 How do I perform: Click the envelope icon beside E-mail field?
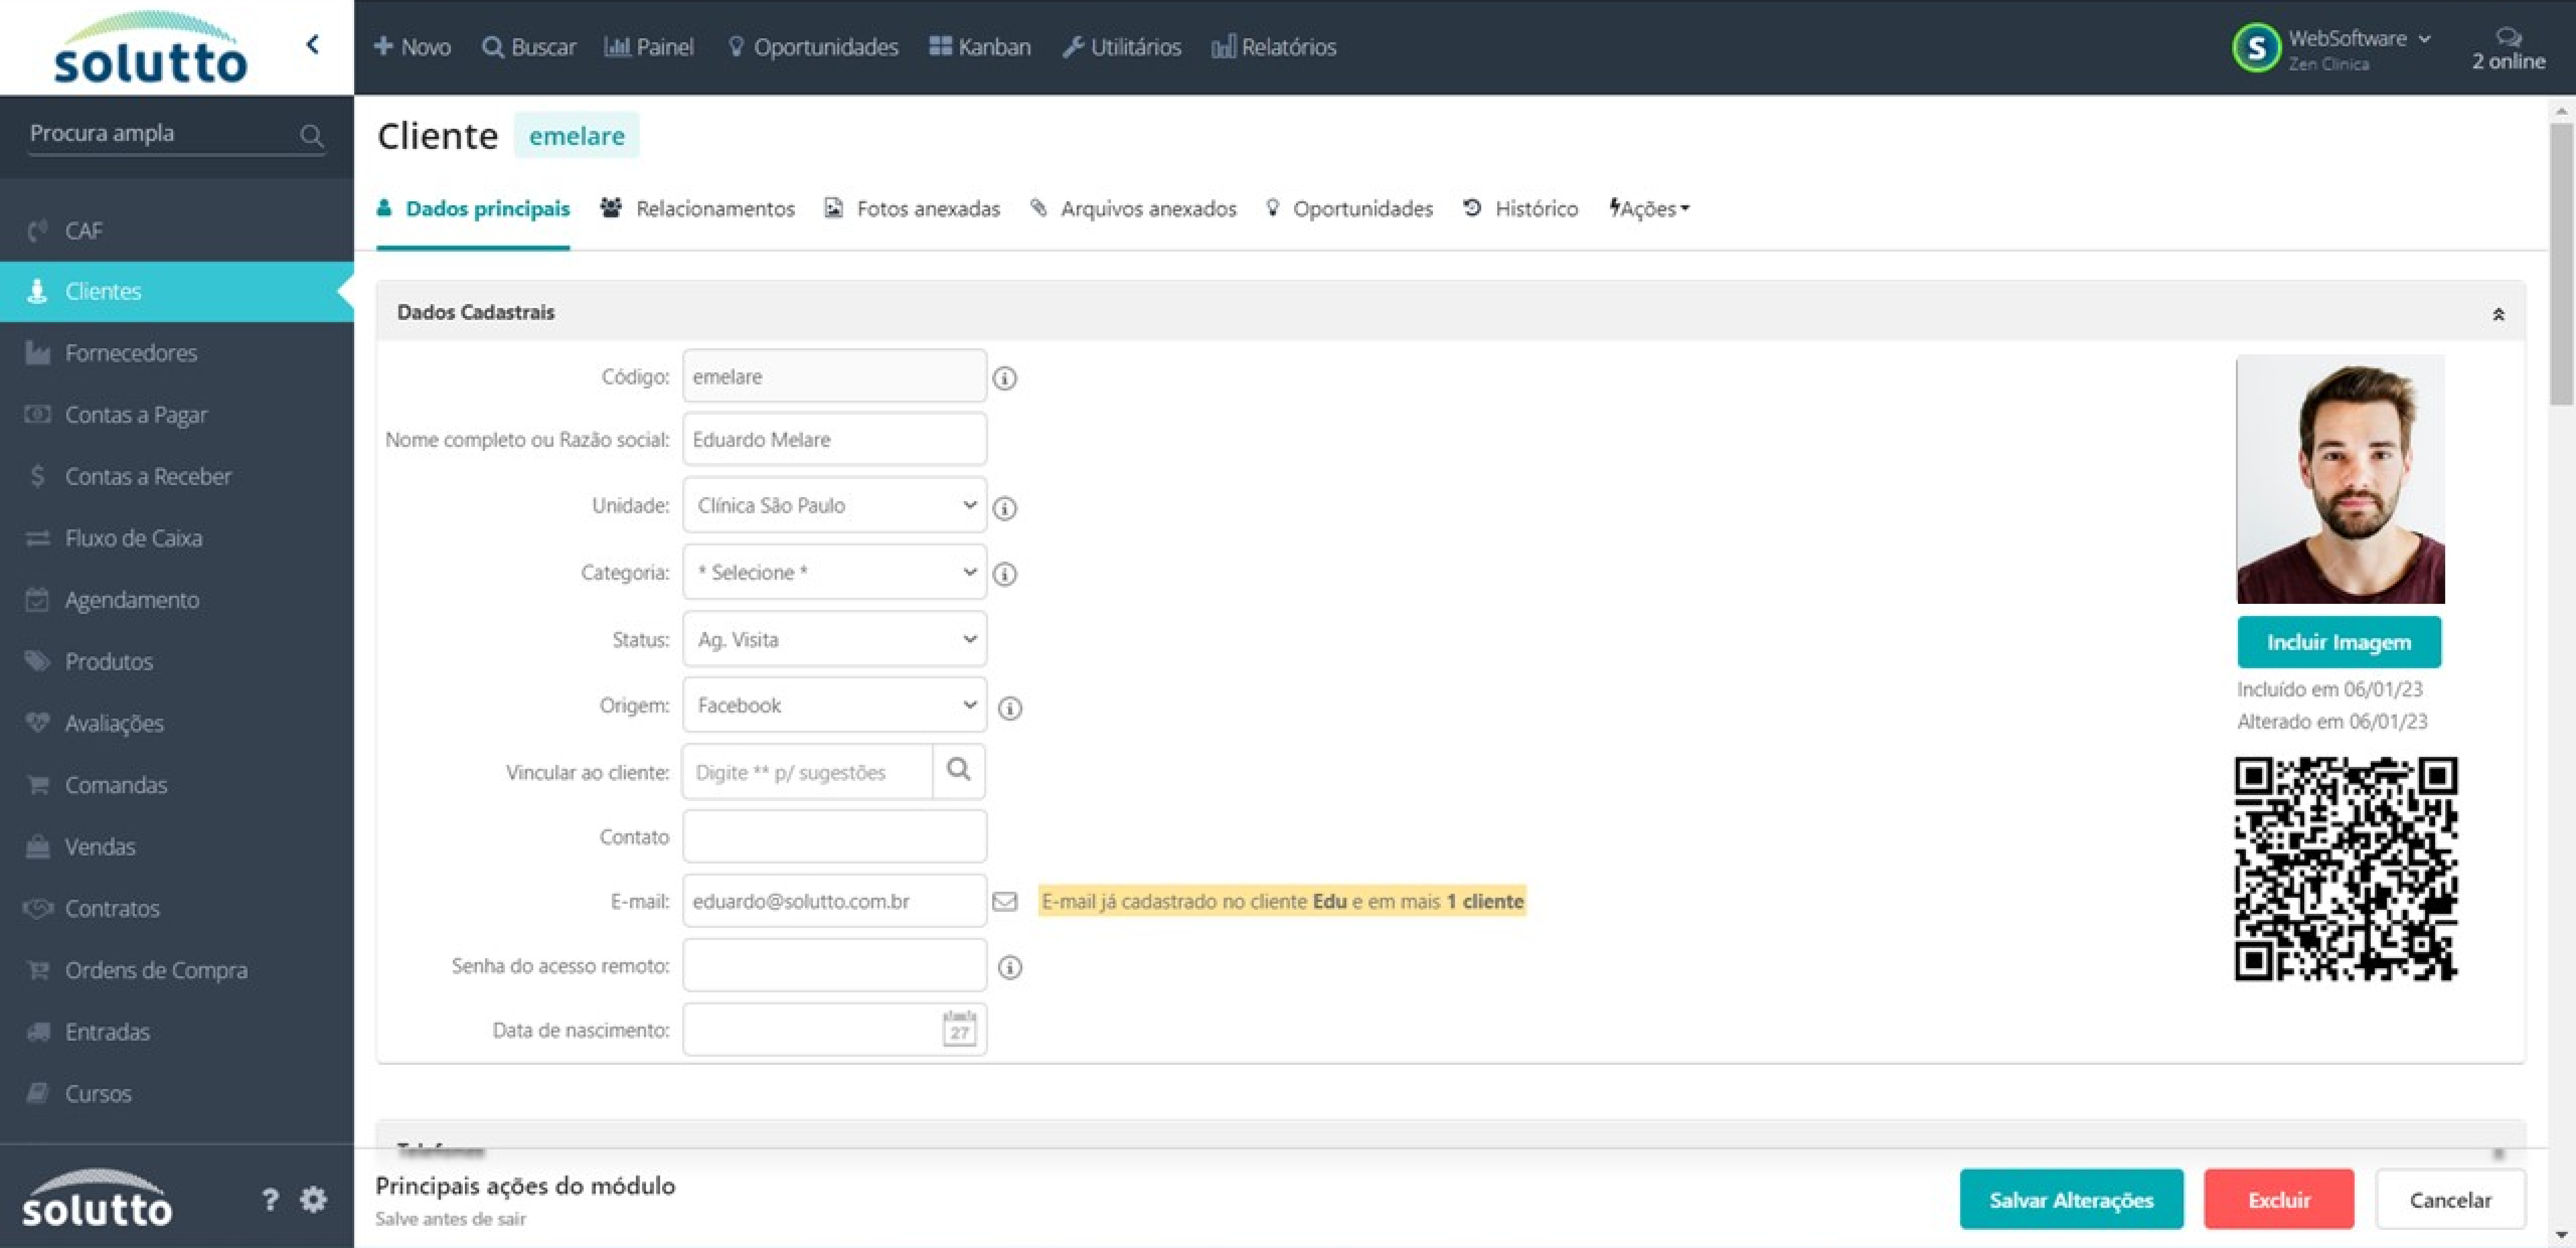(x=1004, y=901)
